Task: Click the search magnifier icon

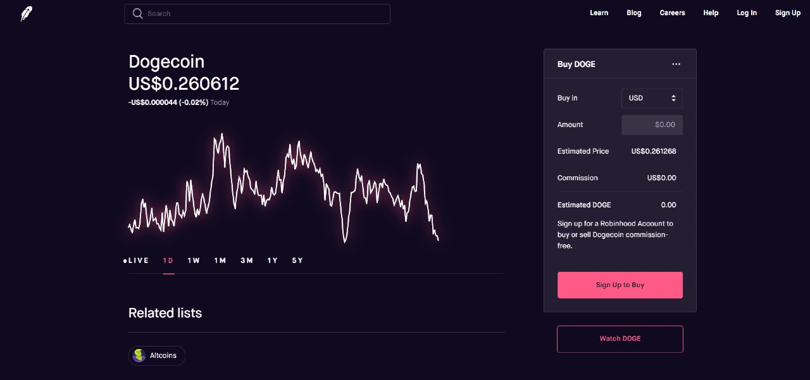Action: pos(137,13)
